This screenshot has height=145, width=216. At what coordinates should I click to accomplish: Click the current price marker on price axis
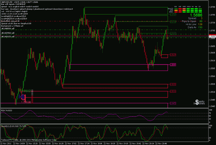212,37
